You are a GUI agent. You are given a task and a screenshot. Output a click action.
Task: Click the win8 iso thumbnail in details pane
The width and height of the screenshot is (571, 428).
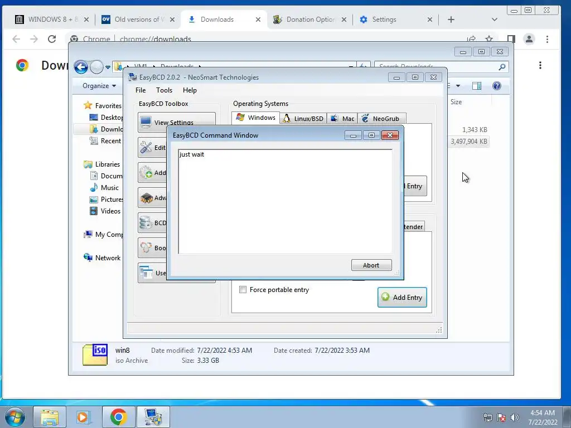(x=95, y=354)
